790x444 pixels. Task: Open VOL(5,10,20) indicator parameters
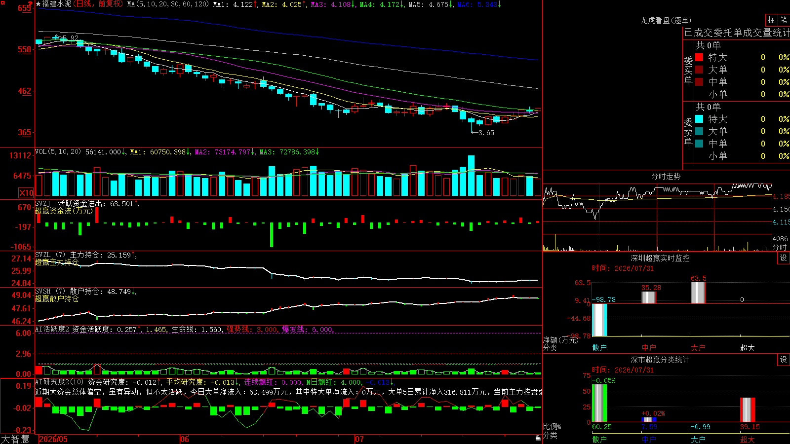(x=58, y=152)
